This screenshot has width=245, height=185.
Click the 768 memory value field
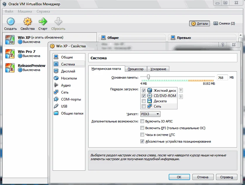coord(222,78)
